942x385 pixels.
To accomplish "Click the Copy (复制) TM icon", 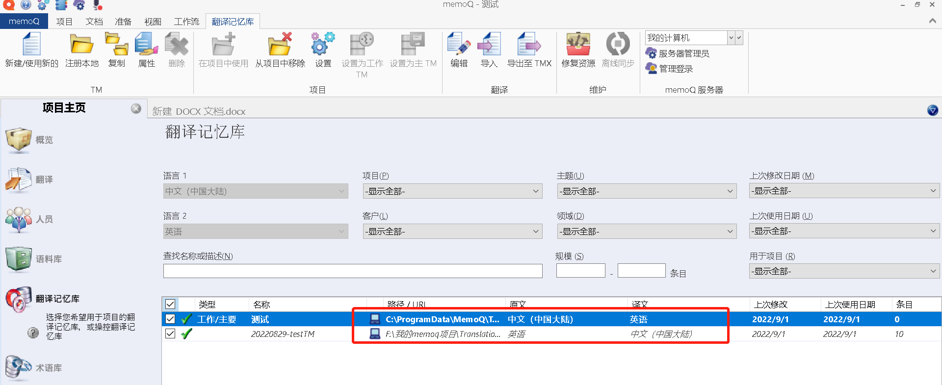I will pos(116,44).
